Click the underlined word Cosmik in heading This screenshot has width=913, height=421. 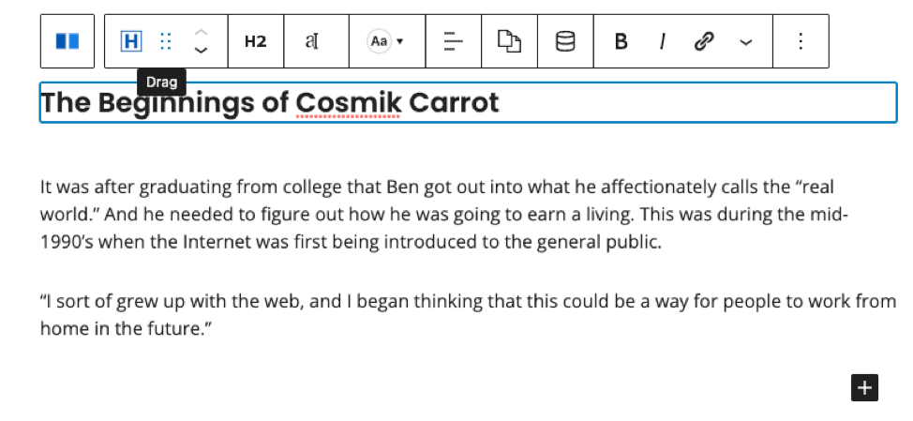pos(348,103)
